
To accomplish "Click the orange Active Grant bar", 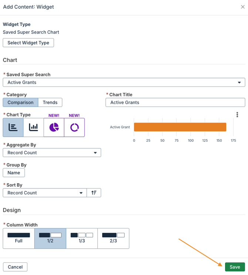I will pyautogui.click(x=180, y=127).
